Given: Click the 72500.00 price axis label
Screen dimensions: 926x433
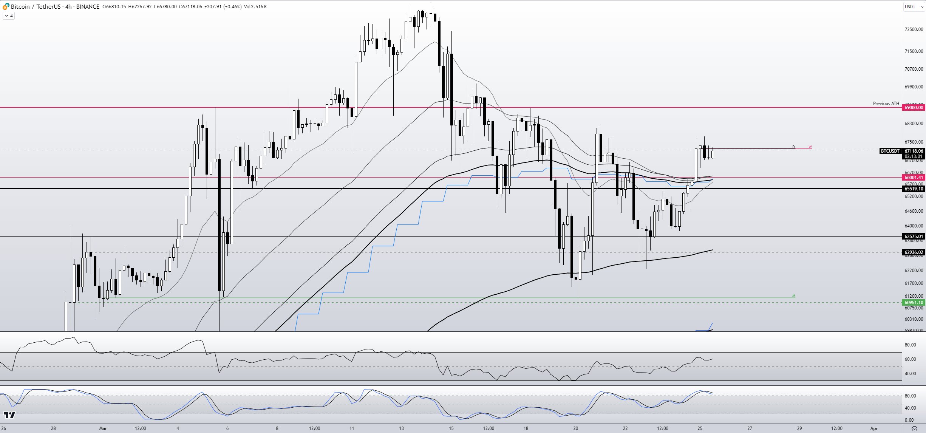Looking at the screenshot, I should pyautogui.click(x=914, y=29).
